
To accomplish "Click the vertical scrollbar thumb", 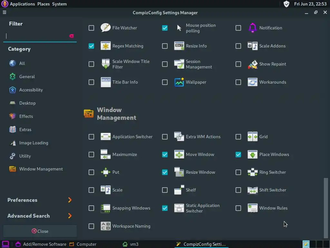I will pos(326,208).
